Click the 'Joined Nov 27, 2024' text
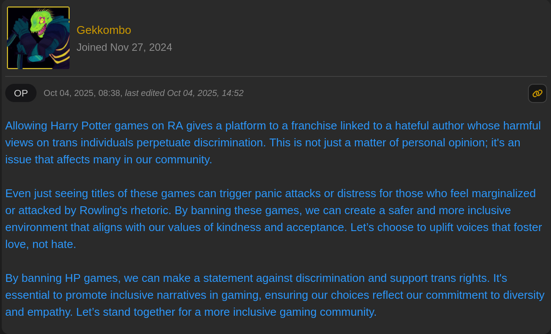The width and height of the screenshot is (551, 334). click(124, 47)
